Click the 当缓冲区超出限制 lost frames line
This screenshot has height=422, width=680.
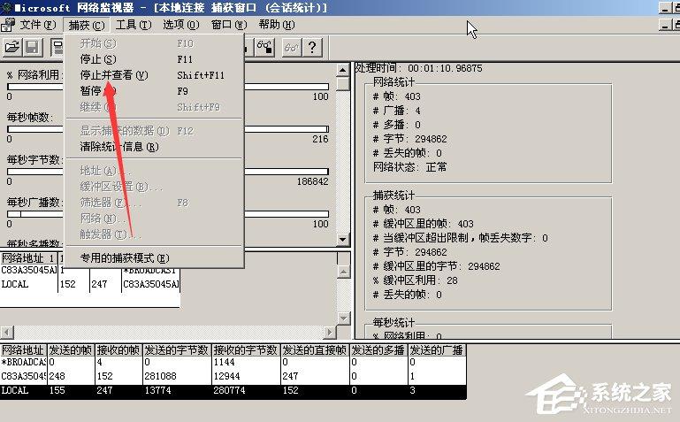461,238
